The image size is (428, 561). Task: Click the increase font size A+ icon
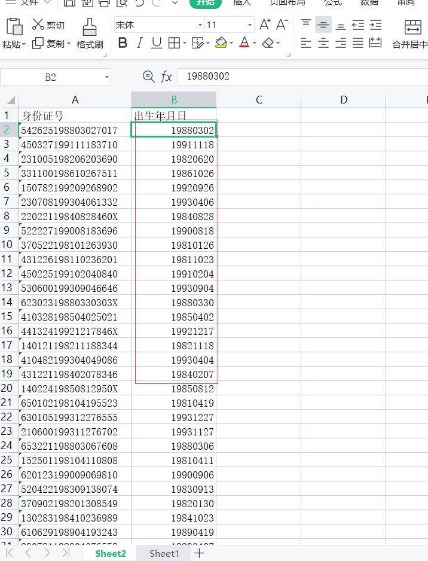(264, 25)
